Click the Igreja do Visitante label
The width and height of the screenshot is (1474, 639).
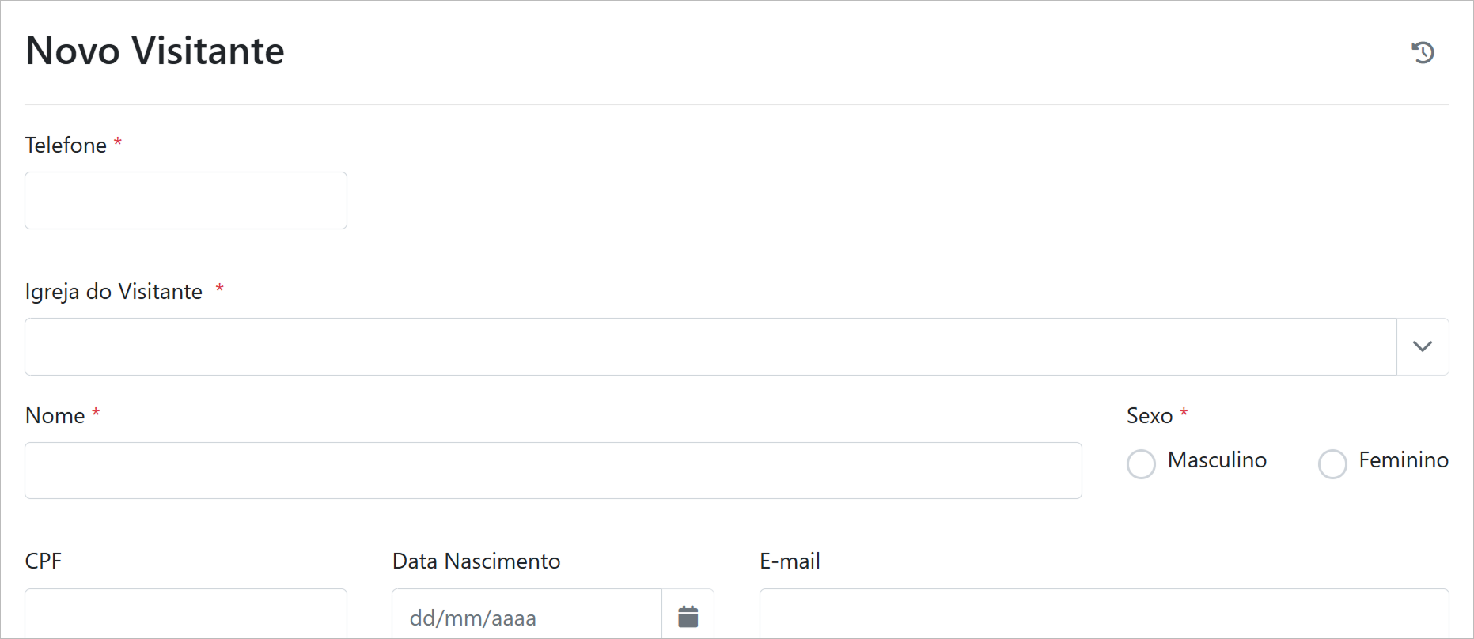pos(114,292)
